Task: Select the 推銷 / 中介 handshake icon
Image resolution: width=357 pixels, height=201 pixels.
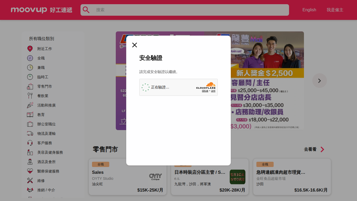Action: pyautogui.click(x=30, y=190)
